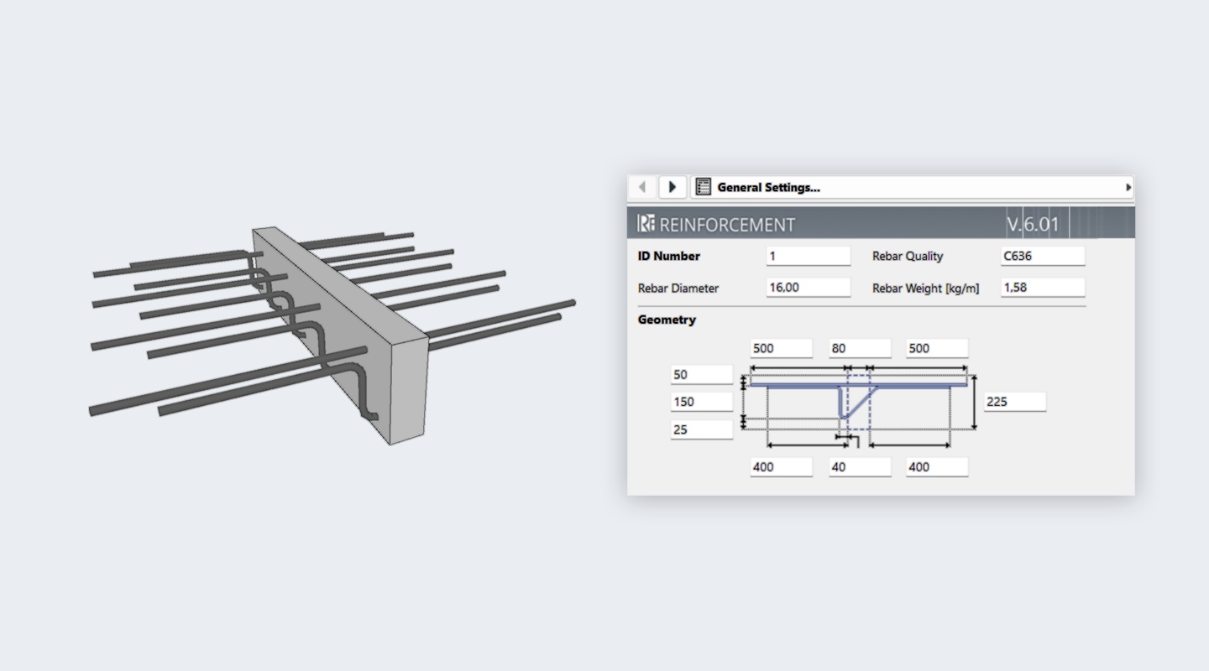This screenshot has width=1209, height=671.
Task: Click the bottom-left 400 geometry field
Action: point(781,466)
